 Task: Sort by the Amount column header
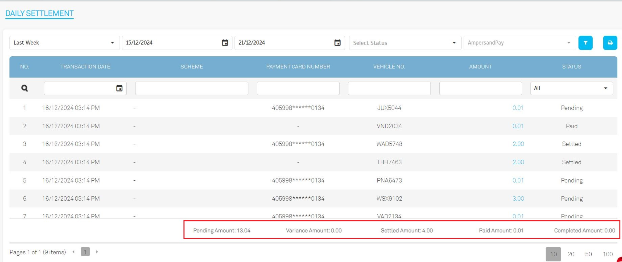[x=480, y=67]
